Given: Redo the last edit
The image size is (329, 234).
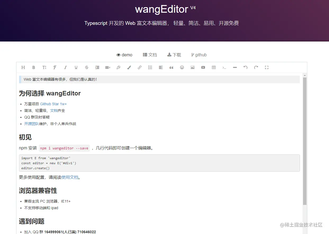Looking at the screenshot, I should 256,67.
